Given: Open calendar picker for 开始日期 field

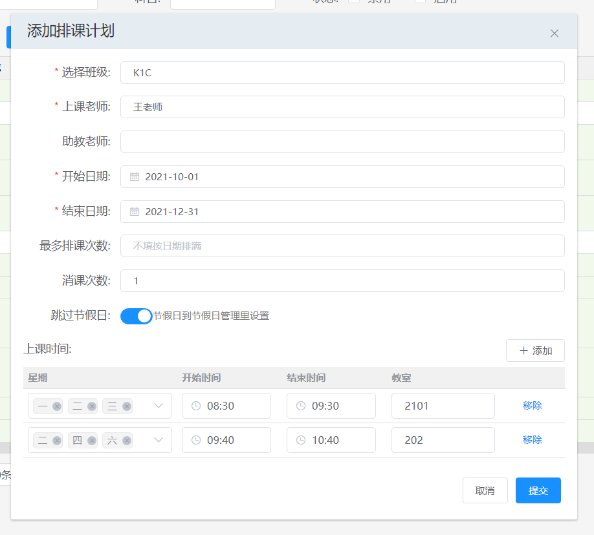Looking at the screenshot, I should click(135, 176).
